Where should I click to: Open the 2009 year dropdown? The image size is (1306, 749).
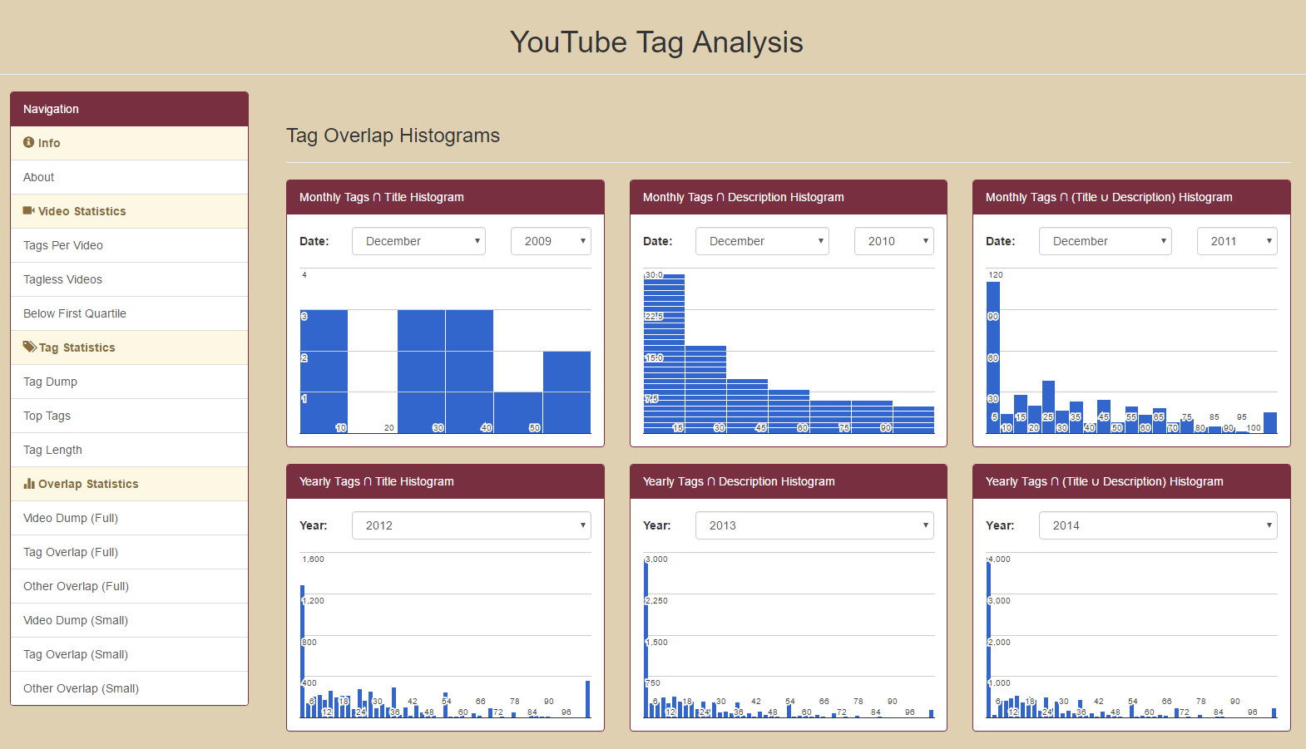[x=551, y=241]
